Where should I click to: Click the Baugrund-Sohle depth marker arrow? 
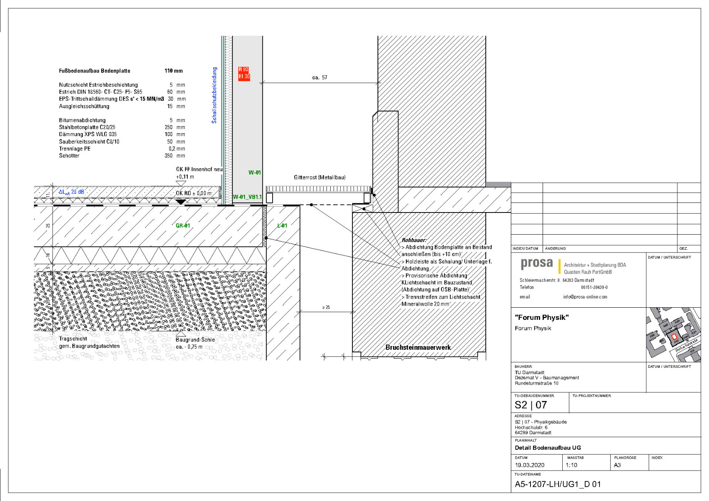[182, 334]
